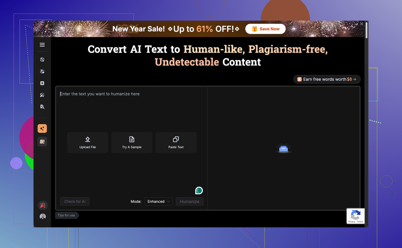Screen dimensions: 402x248
Task: Click into the humanize text input area
Action: point(131,110)
